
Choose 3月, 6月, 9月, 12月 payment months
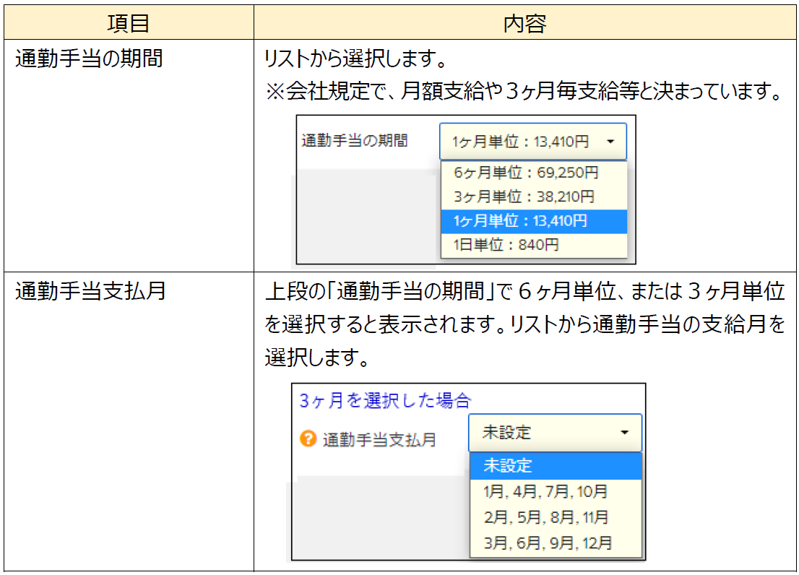(x=548, y=542)
